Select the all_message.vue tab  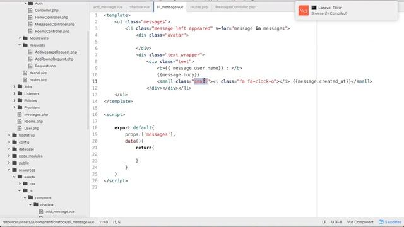point(170,7)
